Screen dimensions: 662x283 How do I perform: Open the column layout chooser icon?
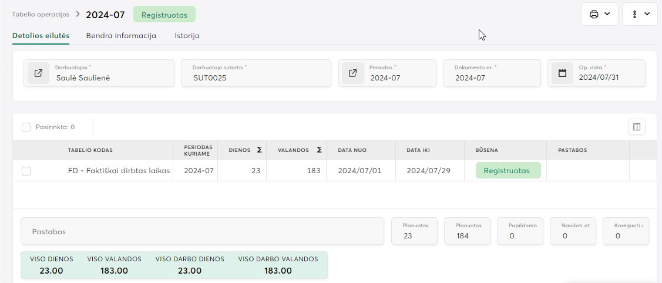pos(636,127)
